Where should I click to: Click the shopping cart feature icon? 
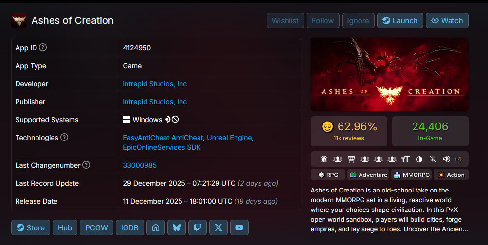pos(351,159)
